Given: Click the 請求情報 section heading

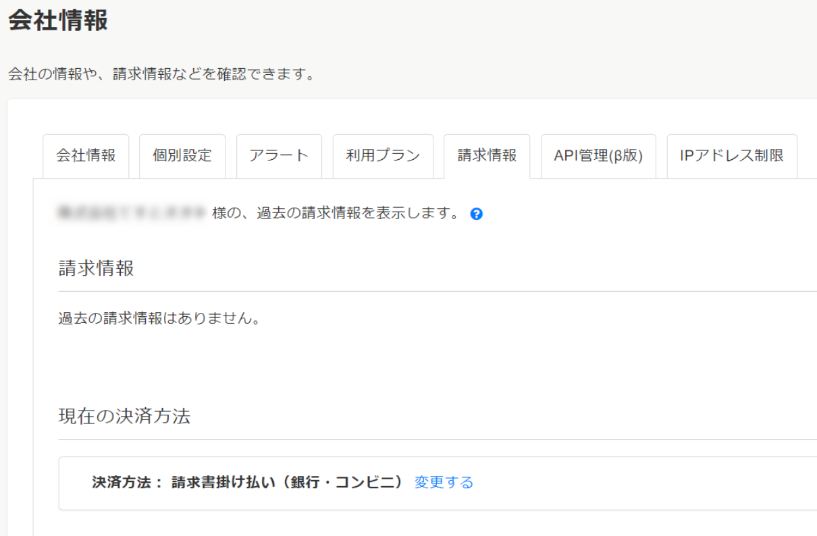Looking at the screenshot, I should coord(97,268).
